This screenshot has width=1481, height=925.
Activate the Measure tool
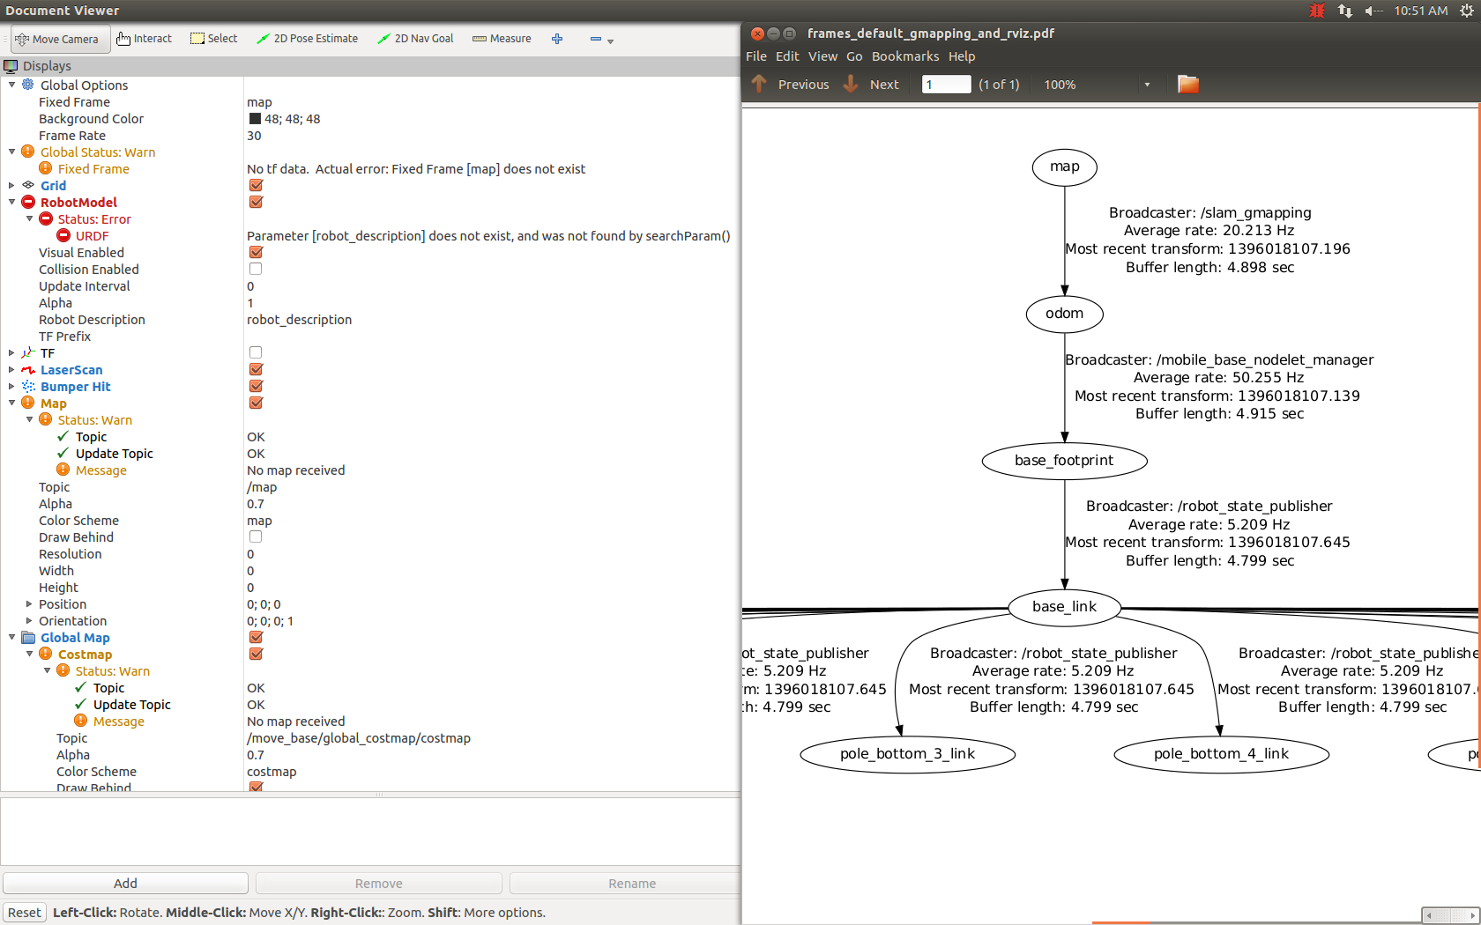tap(502, 39)
